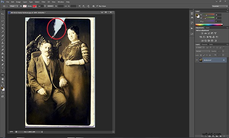The image size is (229, 138).
Task: Open the Essentials workspace dropdown
Action: 220,6
